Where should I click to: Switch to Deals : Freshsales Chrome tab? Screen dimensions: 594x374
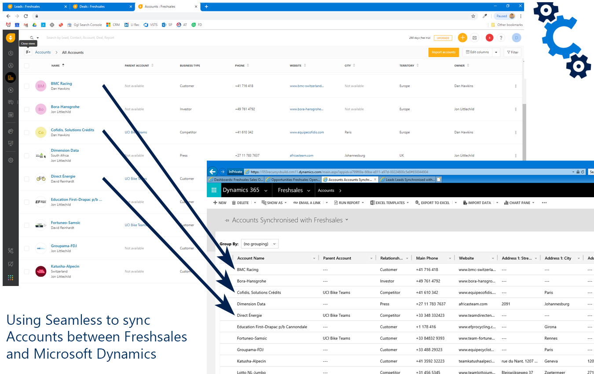102,7
